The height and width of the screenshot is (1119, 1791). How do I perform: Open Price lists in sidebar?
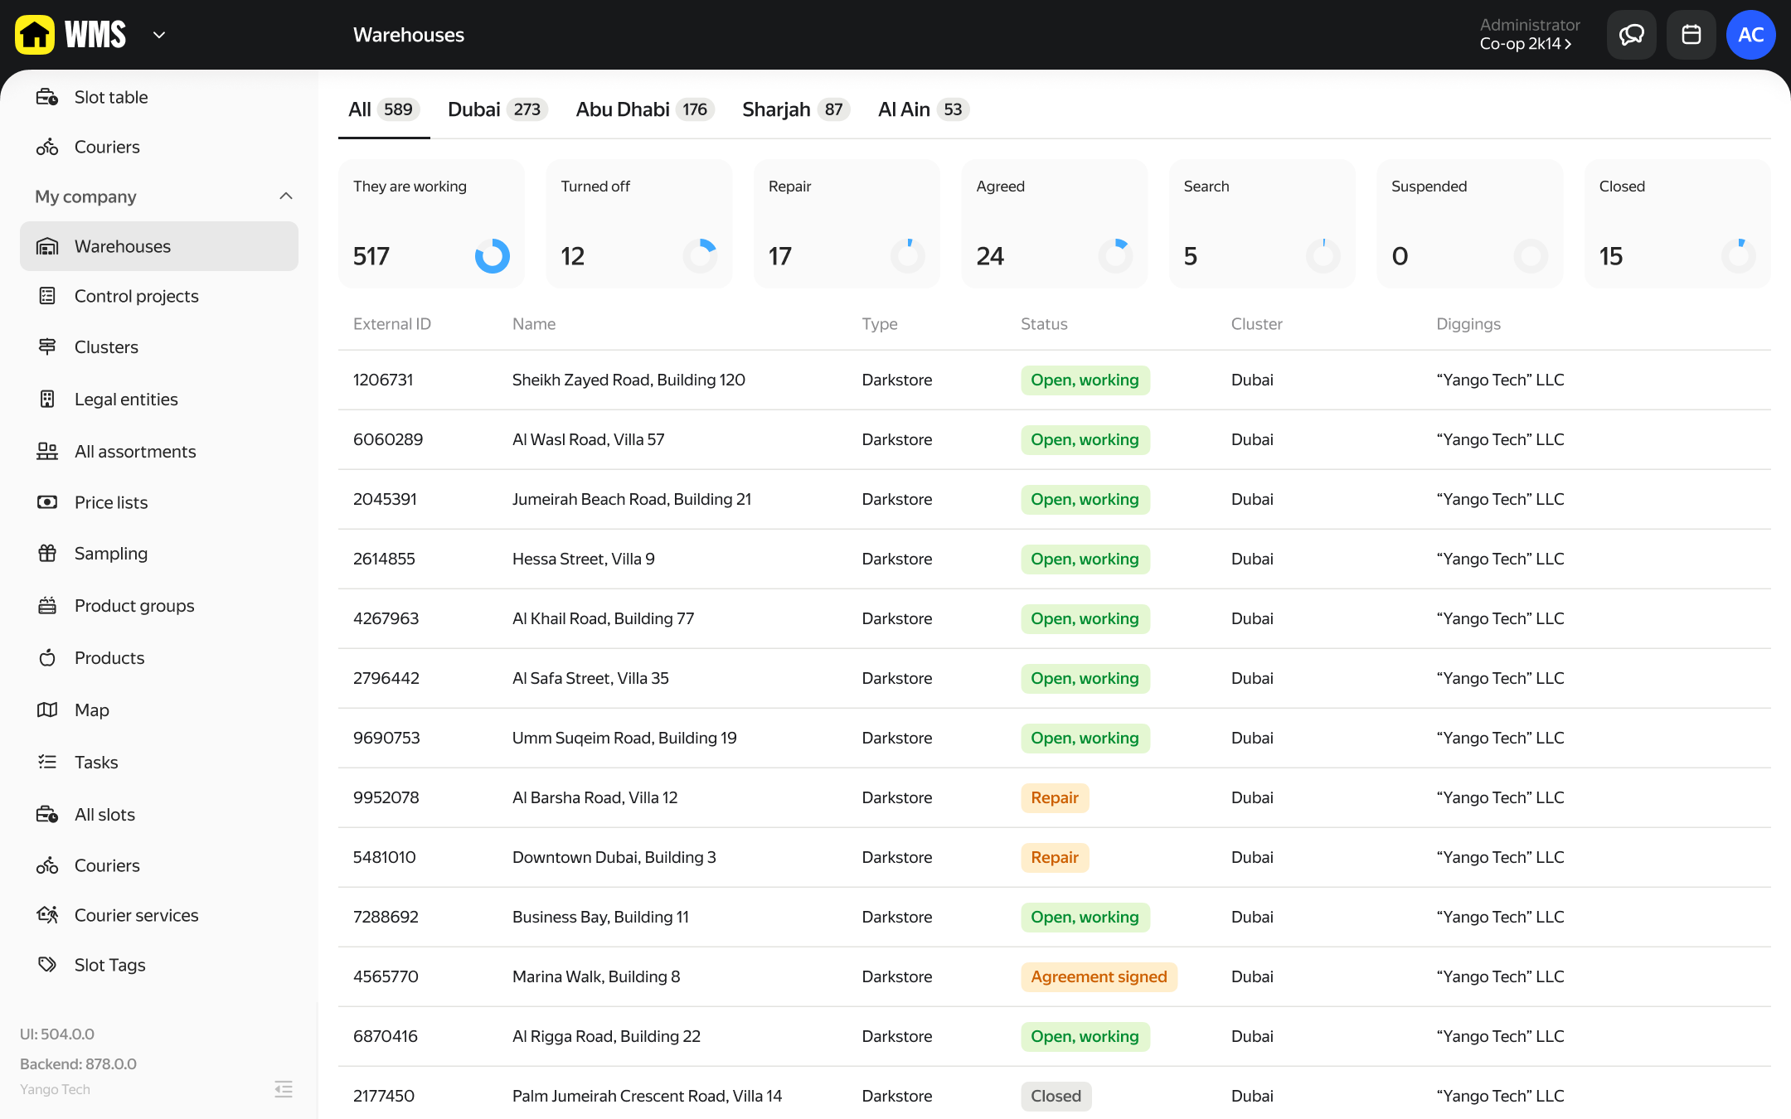(110, 502)
